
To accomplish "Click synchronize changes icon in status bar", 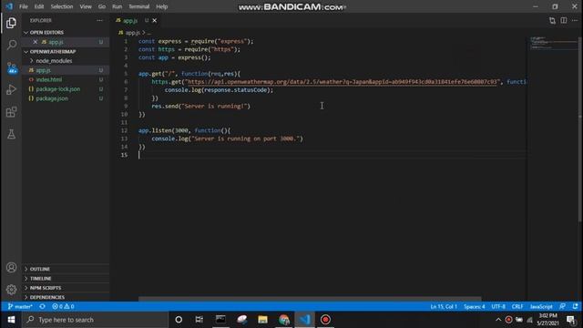I will coord(43,306).
